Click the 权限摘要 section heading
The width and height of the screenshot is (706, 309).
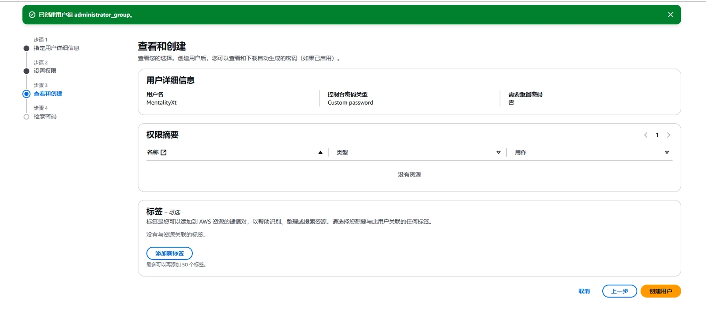point(162,135)
